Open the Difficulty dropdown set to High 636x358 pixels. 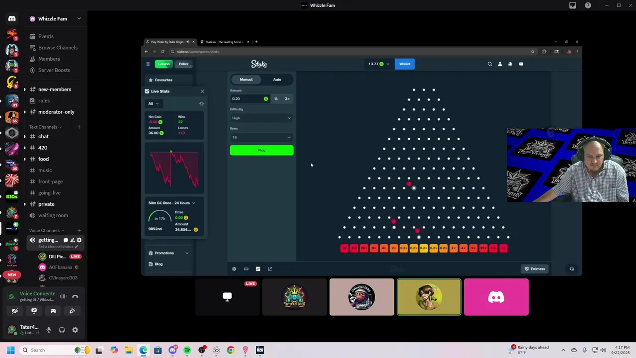[261, 118]
